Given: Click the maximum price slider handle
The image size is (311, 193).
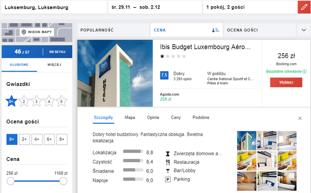Looking at the screenshot, I should pyautogui.click(x=63, y=181).
